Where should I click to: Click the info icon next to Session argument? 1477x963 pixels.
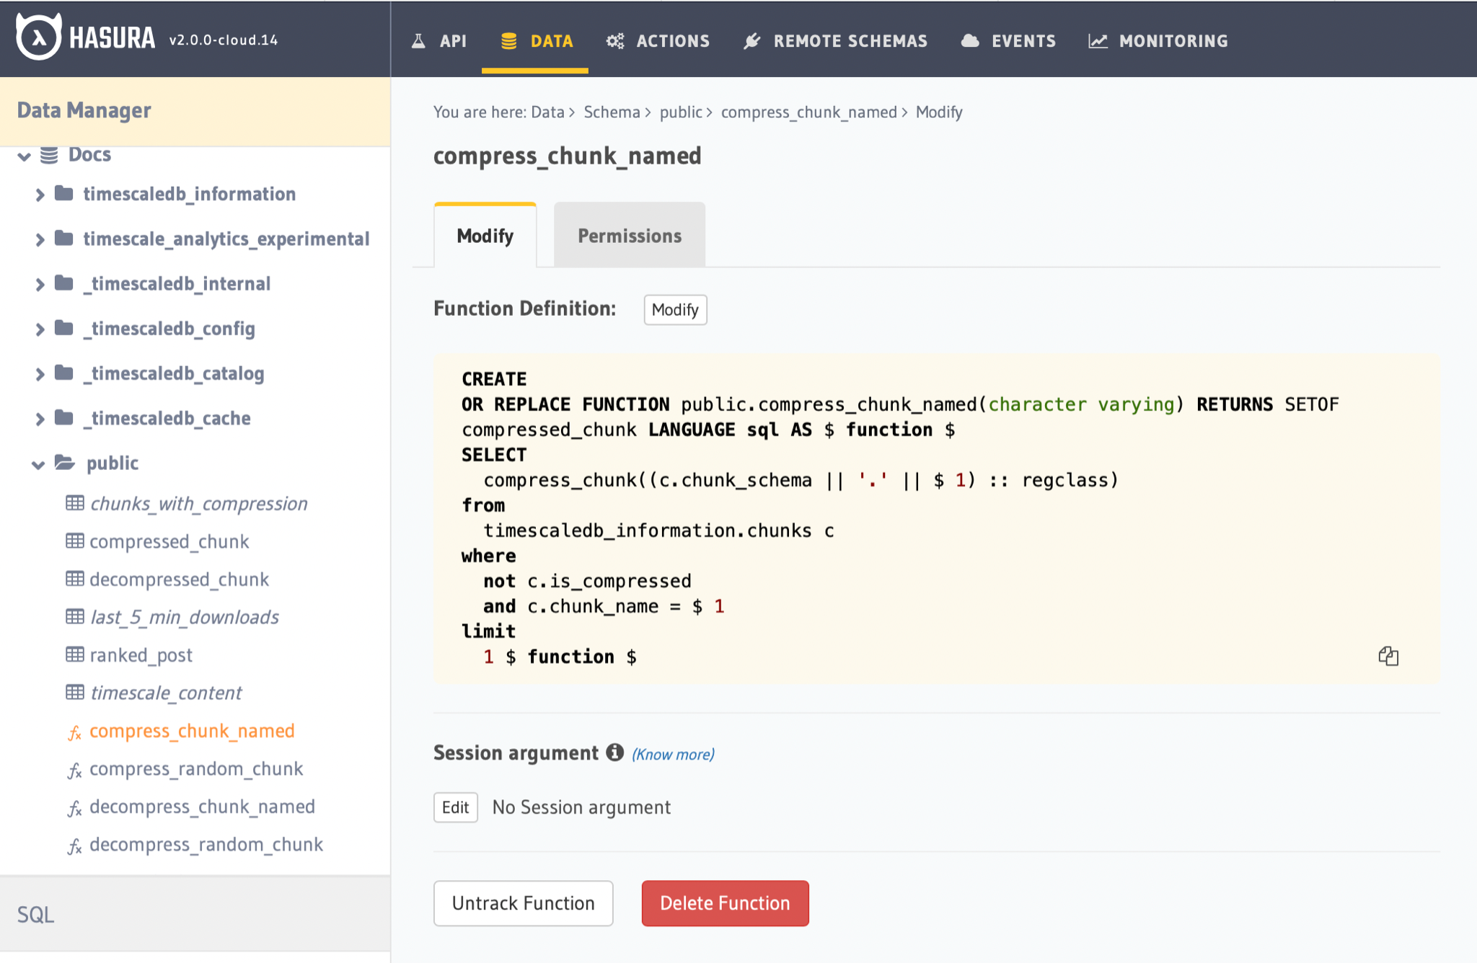coord(614,753)
